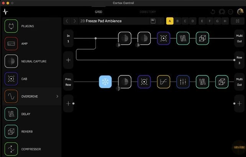Screen dimensions: 246x157
Task: Select scene G
Action: coord(217,21)
